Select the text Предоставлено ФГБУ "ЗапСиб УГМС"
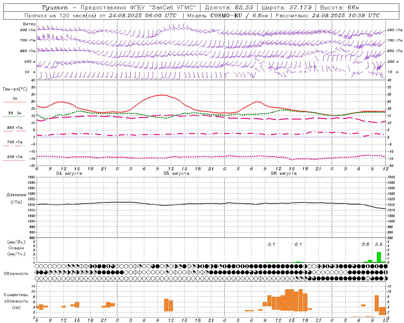 [139, 8]
